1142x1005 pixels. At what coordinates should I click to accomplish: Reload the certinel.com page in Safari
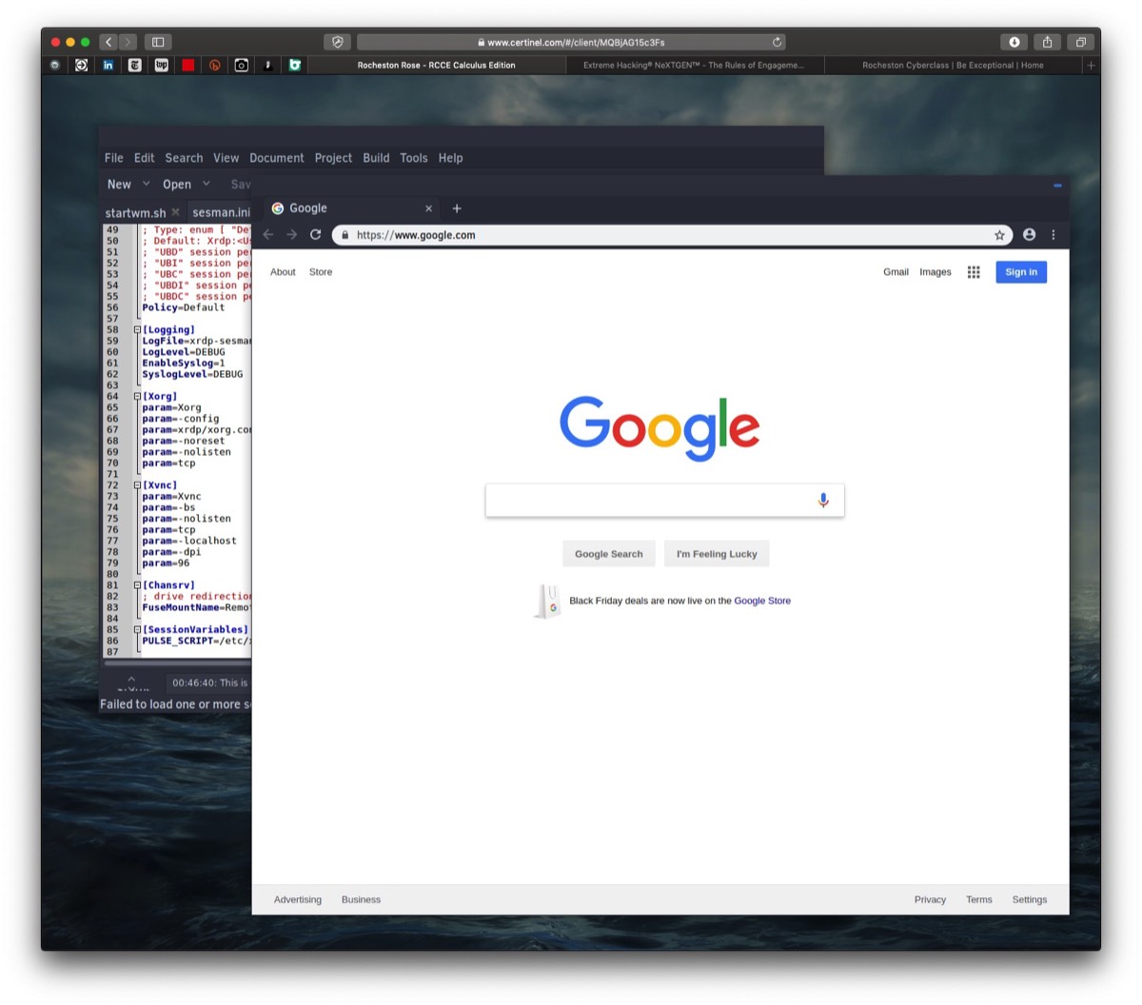pyautogui.click(x=777, y=42)
